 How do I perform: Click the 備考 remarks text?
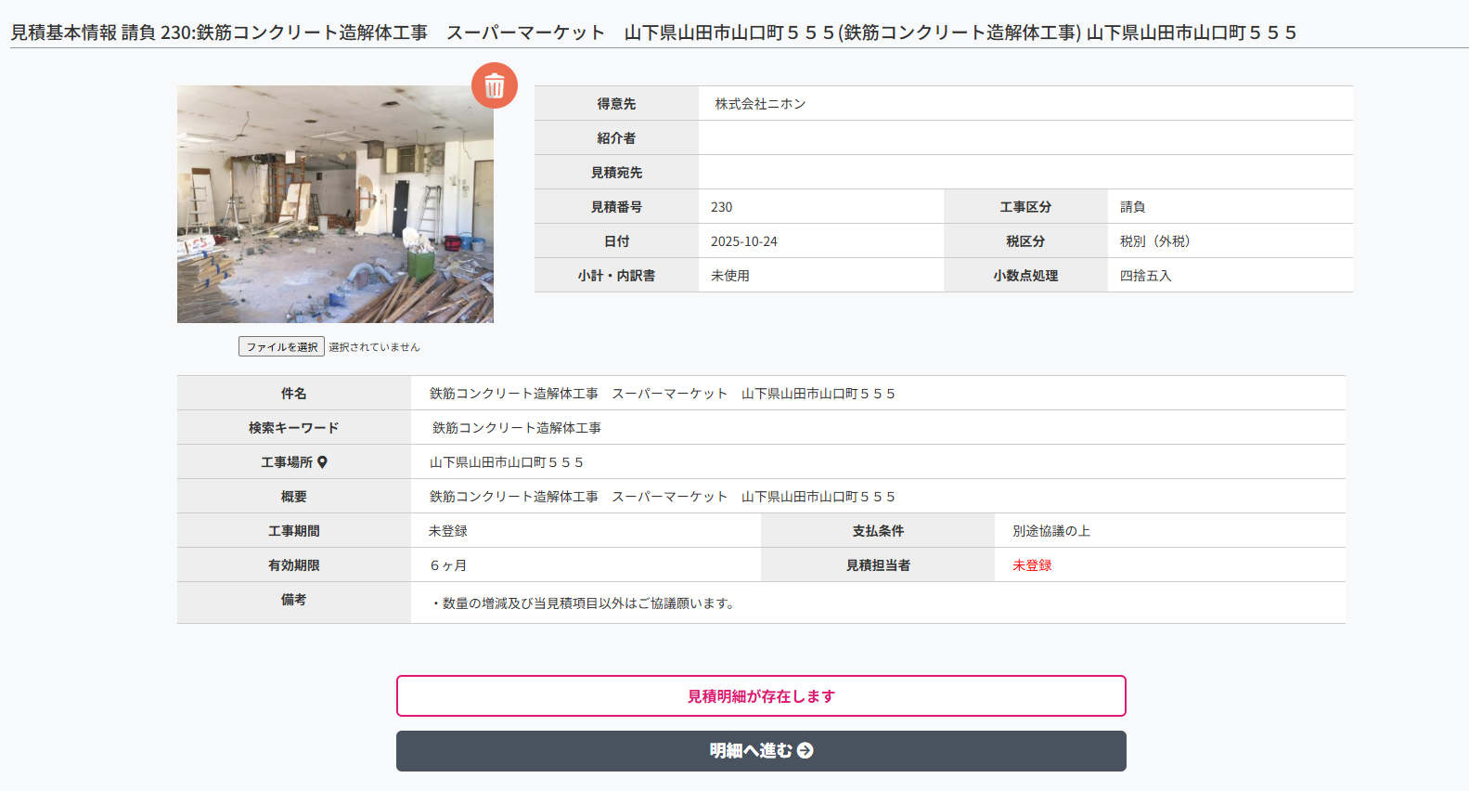[x=585, y=603]
